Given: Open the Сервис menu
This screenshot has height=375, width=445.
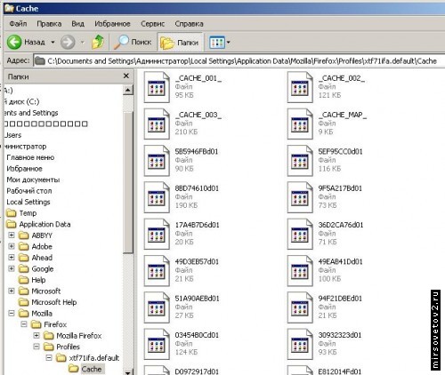Looking at the screenshot, I should point(152,24).
